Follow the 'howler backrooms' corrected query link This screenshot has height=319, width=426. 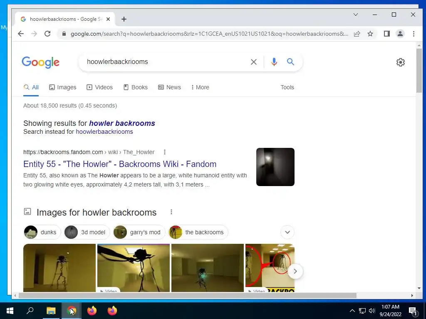click(x=122, y=123)
